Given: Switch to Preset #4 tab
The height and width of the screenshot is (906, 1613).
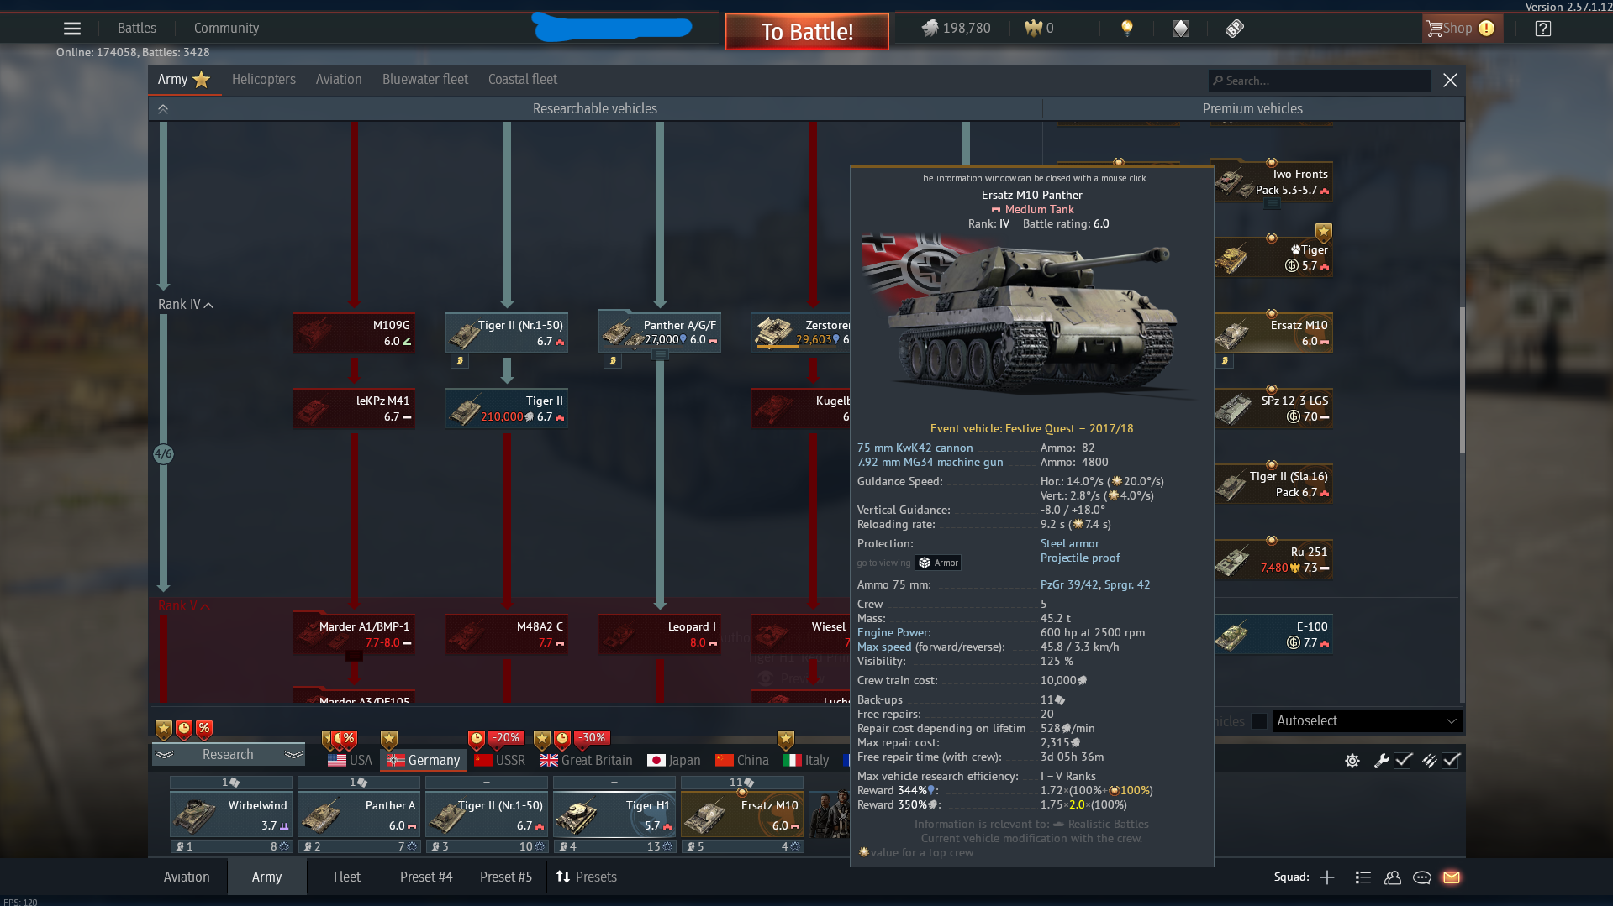Looking at the screenshot, I should pyautogui.click(x=426, y=877).
